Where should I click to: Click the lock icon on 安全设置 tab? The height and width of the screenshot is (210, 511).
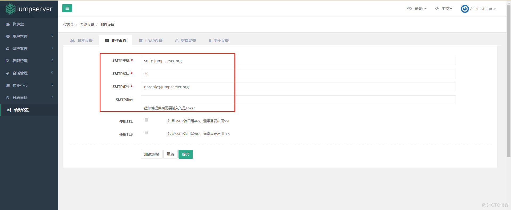point(210,41)
